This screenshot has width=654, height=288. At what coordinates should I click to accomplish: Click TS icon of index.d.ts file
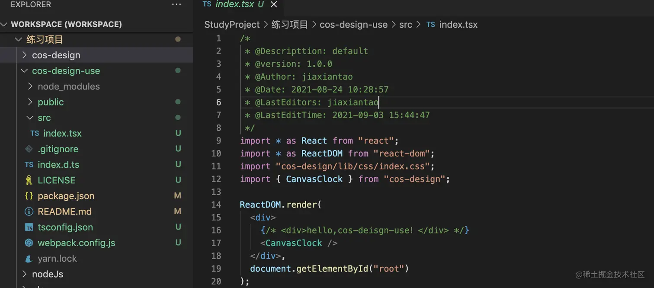click(x=29, y=164)
